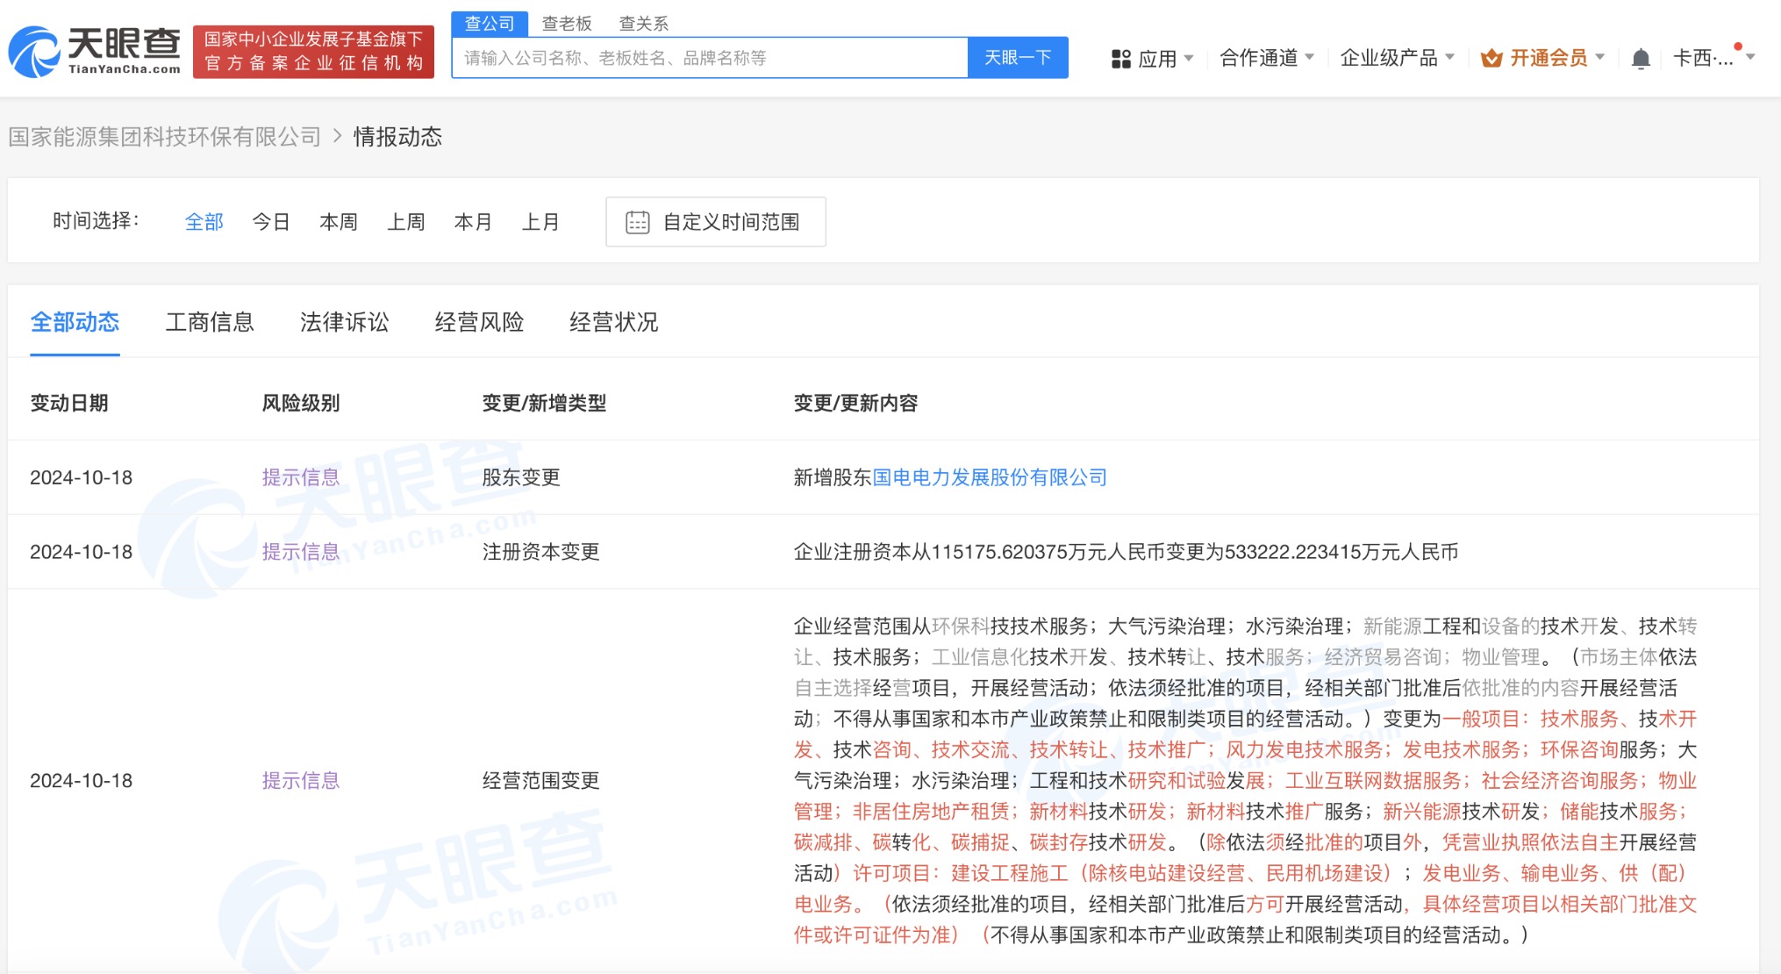Click the red 官方备案企业征信机构 banner
The image size is (1781, 974).
click(x=313, y=52)
